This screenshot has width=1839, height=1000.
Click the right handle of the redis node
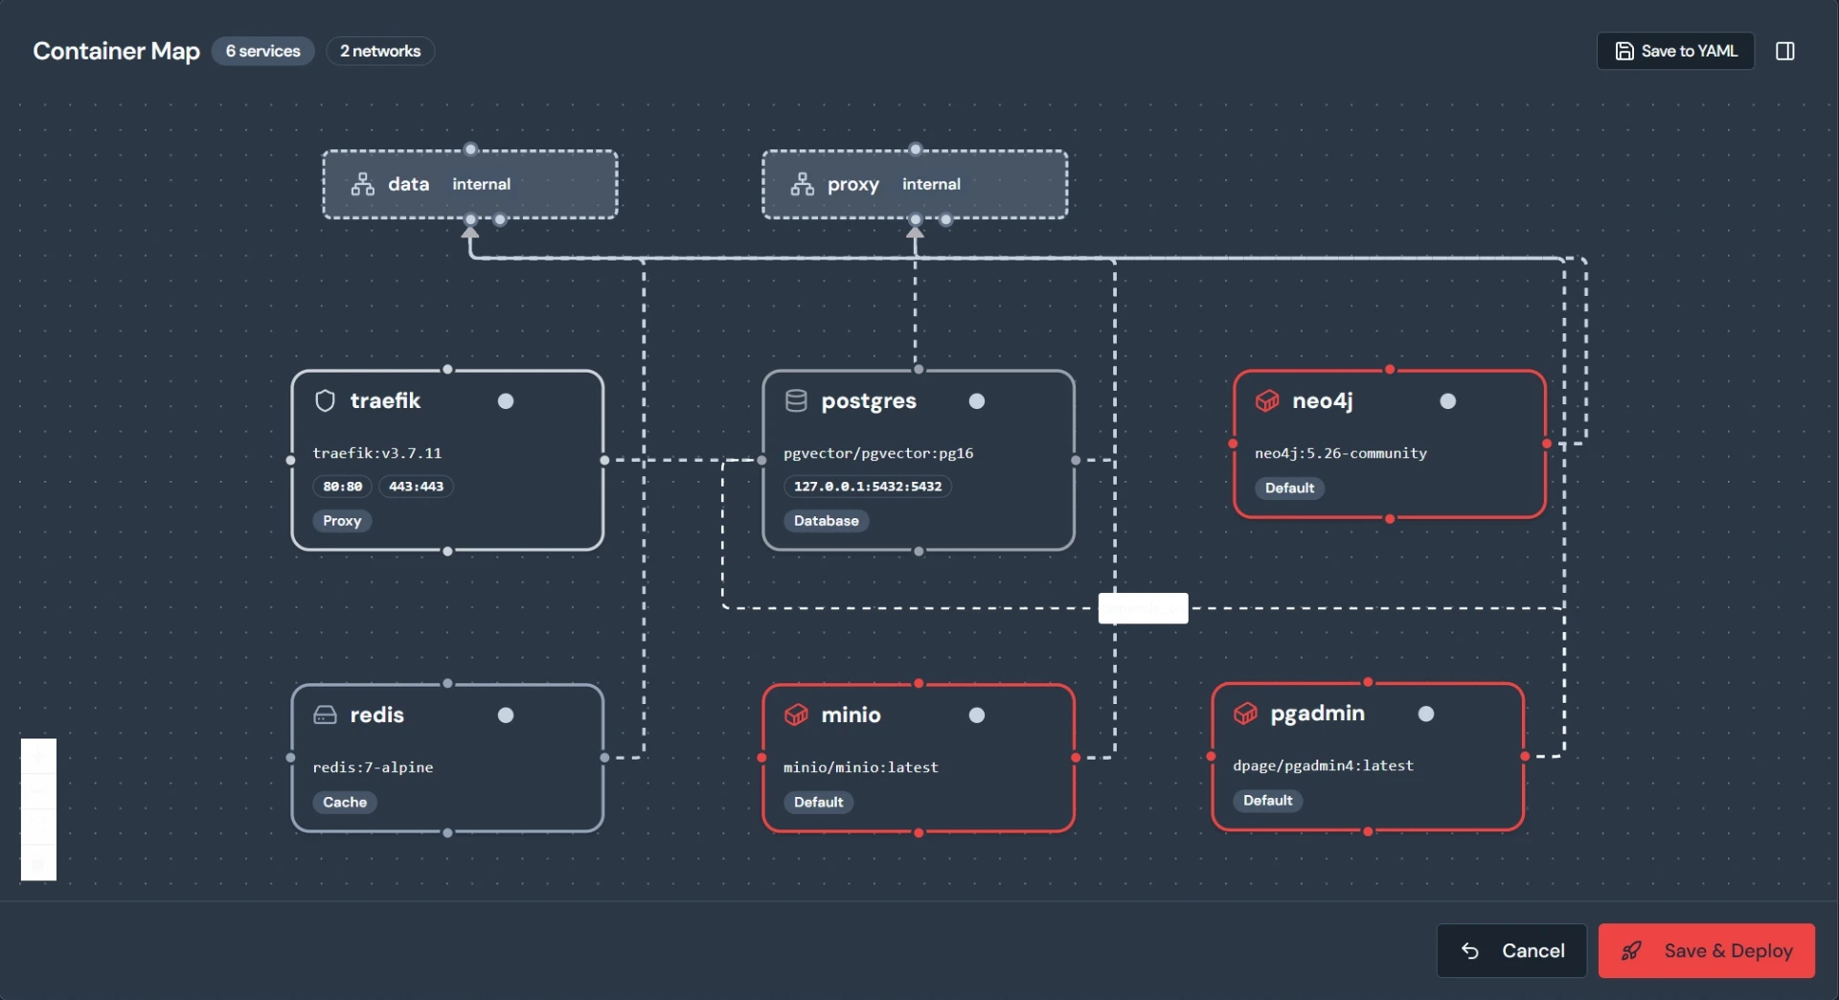604,758
